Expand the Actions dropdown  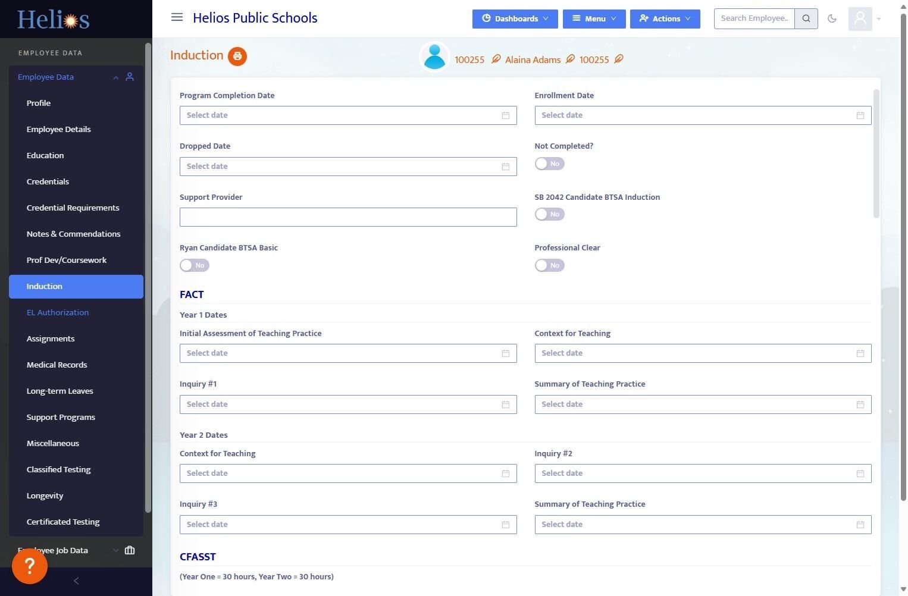665,18
